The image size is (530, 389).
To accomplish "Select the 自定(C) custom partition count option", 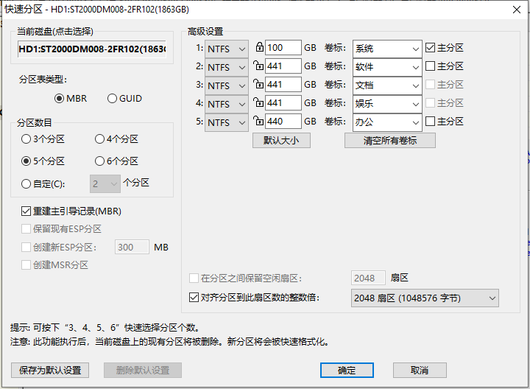I will 43,184.
